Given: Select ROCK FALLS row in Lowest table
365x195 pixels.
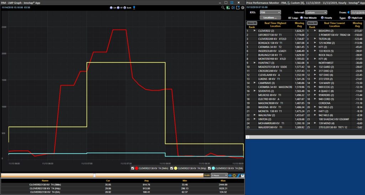Looking at the screenshot, I should click(x=335, y=55).
